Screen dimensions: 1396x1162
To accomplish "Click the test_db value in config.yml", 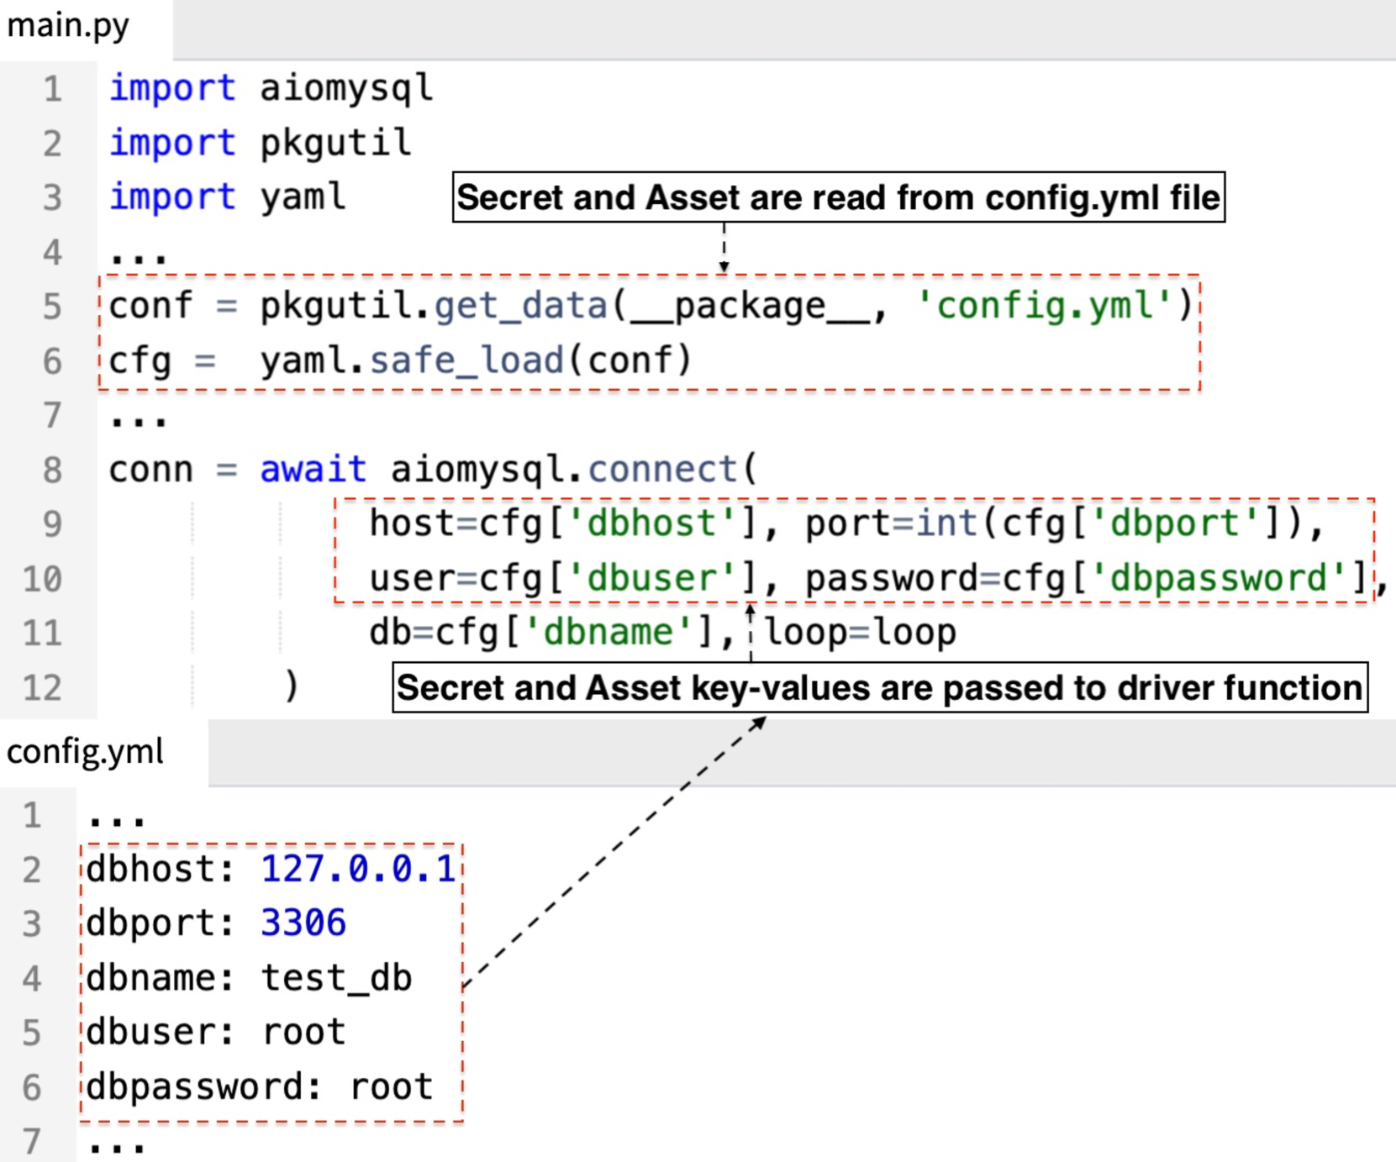I will coord(336,978).
